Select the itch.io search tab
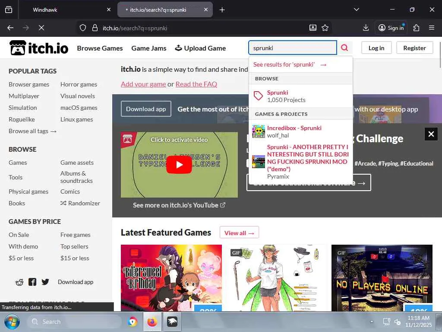The height and width of the screenshot is (332, 442). click(165, 10)
